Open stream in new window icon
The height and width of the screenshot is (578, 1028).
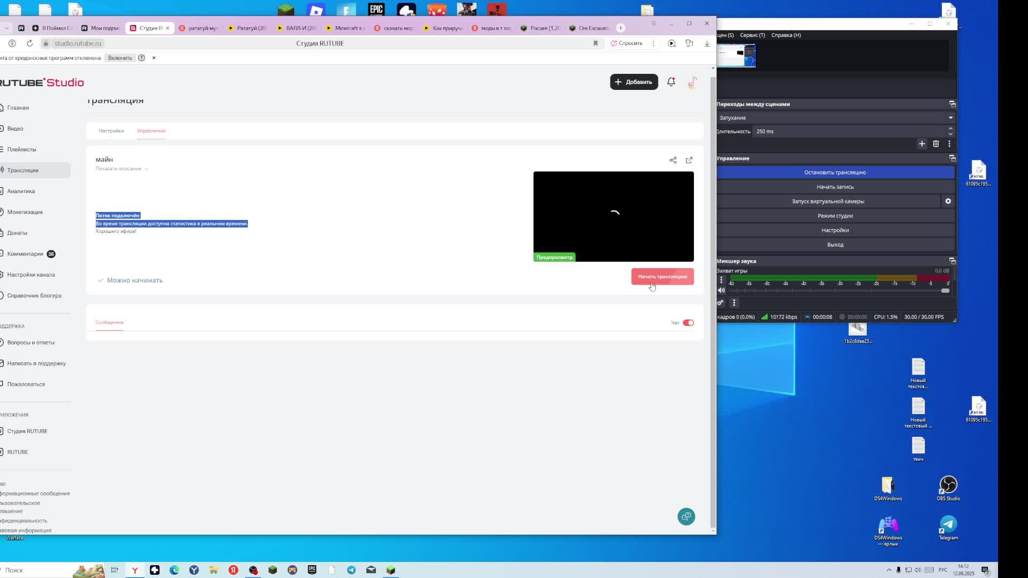[689, 160]
